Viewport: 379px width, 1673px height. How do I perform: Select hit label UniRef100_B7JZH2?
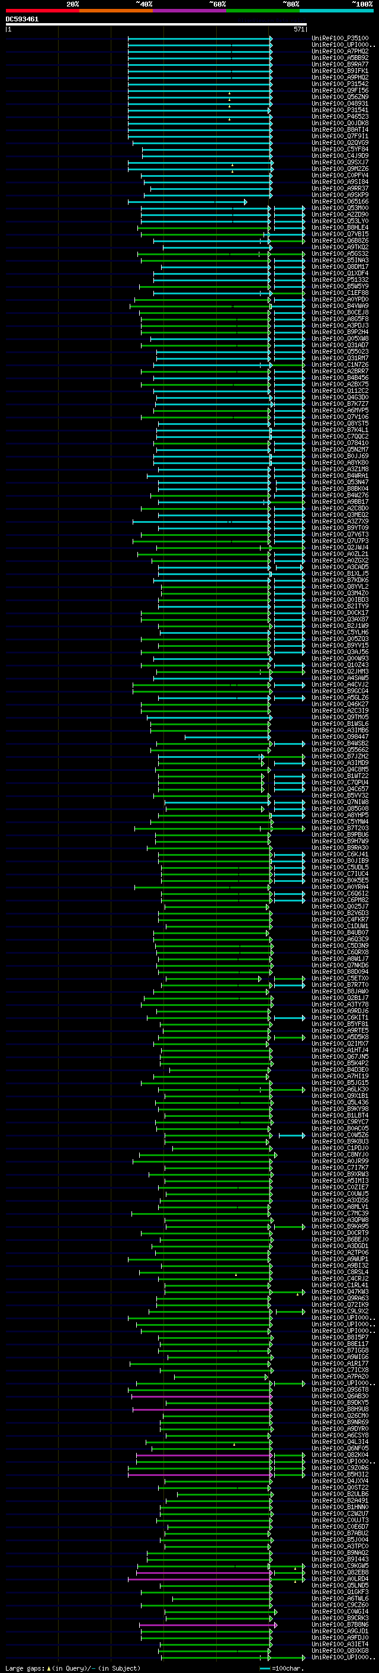(x=339, y=757)
